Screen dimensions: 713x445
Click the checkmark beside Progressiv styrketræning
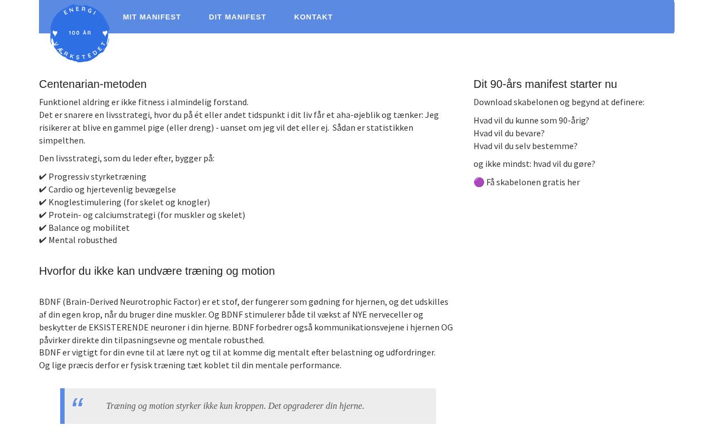pyautogui.click(x=43, y=177)
